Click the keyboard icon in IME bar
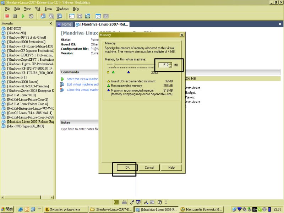Image resolution: width=284 pixels, height=213 pixels. point(124,202)
